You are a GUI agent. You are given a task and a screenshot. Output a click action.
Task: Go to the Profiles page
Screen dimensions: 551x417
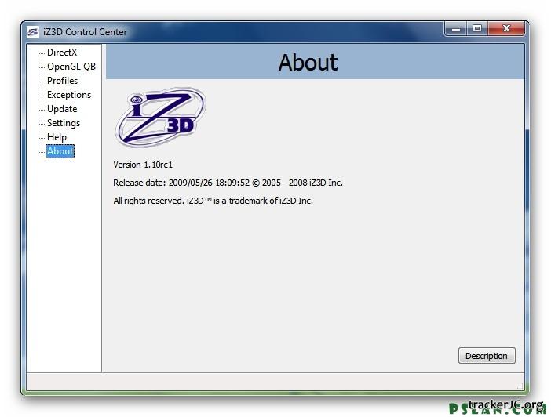[62, 81]
